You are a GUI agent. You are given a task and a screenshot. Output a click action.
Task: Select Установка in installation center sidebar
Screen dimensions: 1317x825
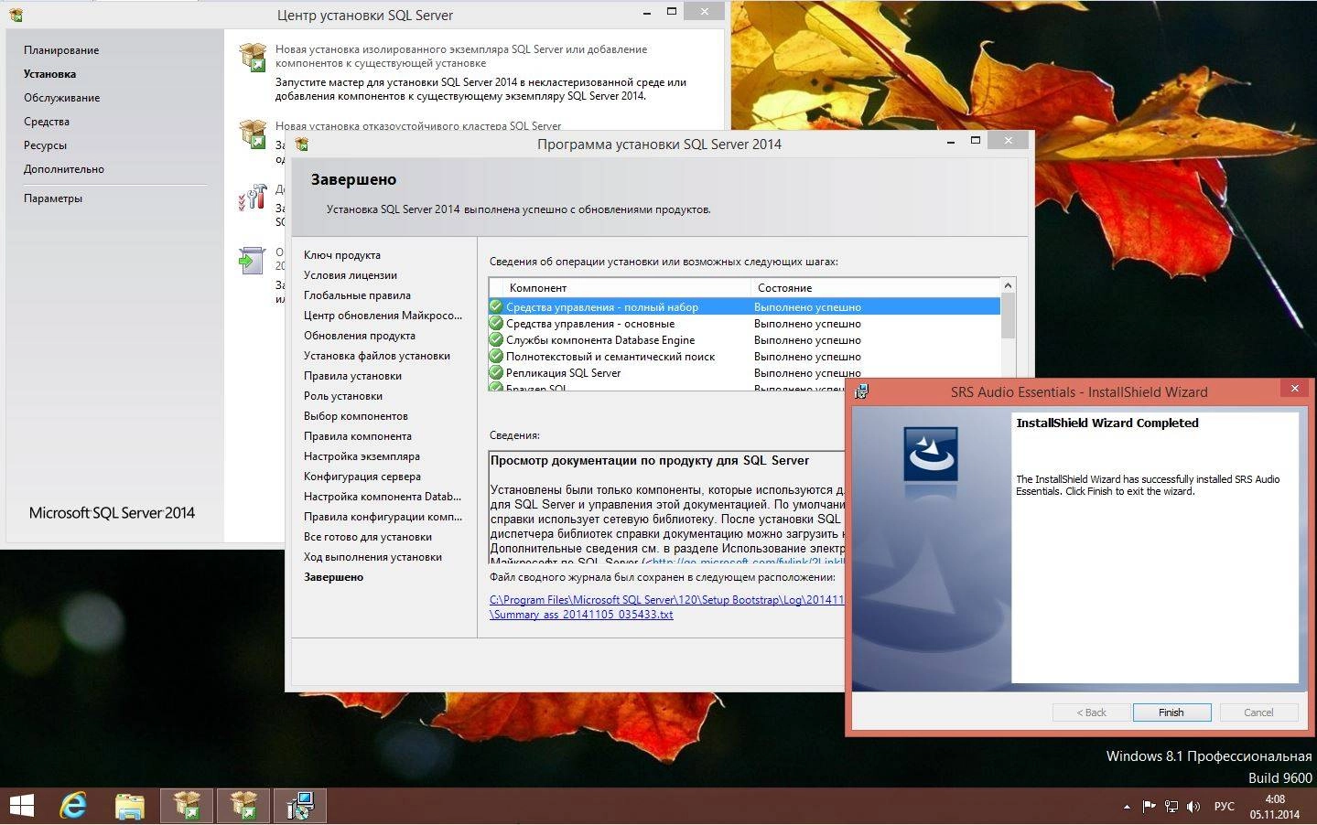point(49,74)
